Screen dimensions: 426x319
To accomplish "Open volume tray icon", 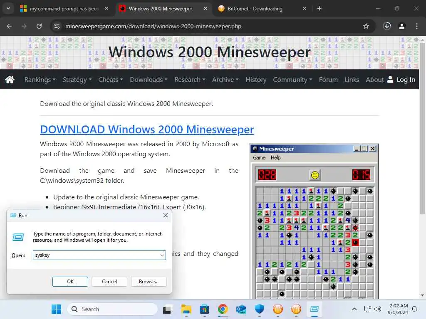I will coord(378,309).
